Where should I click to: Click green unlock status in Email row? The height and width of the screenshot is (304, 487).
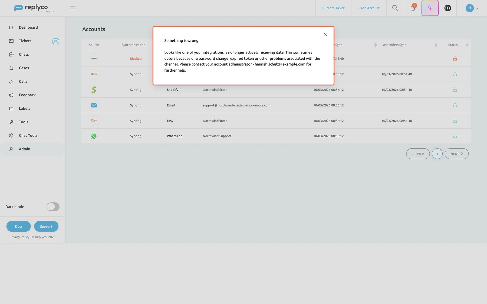[455, 105]
